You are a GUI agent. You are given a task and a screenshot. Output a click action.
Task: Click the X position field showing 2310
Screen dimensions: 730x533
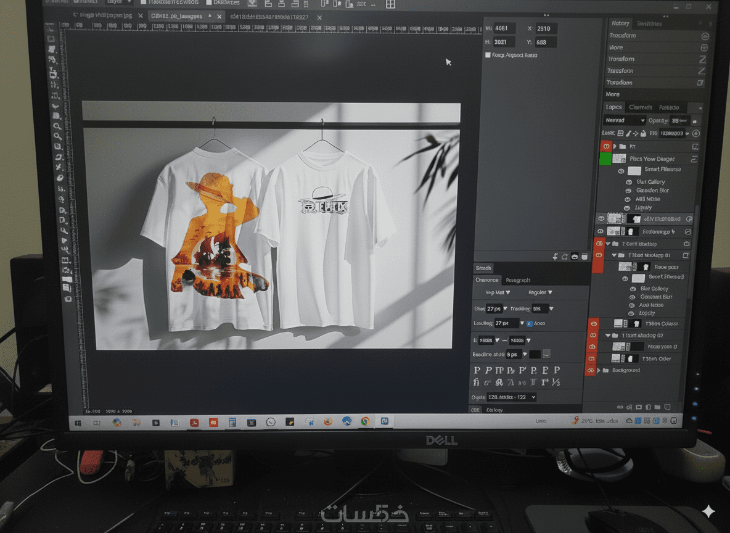[x=546, y=28]
